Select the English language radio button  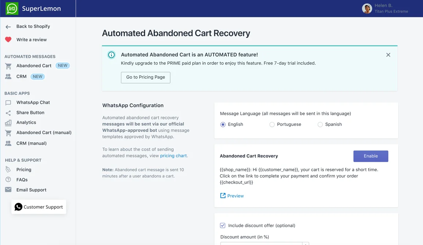coord(223,125)
